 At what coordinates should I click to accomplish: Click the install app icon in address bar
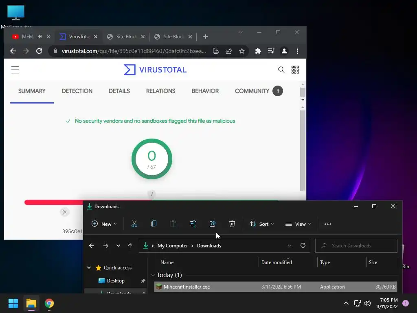(x=216, y=51)
